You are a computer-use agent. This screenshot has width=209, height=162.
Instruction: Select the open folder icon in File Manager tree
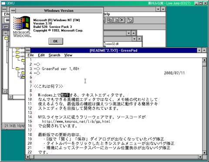[23, 77]
